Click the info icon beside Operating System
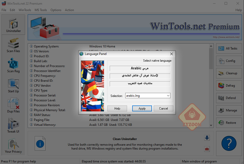The width and height of the screenshot is (244, 164). [x=31, y=46]
